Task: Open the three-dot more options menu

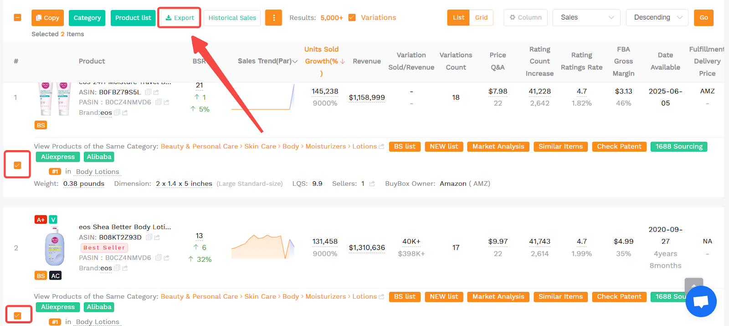Action: click(x=273, y=18)
